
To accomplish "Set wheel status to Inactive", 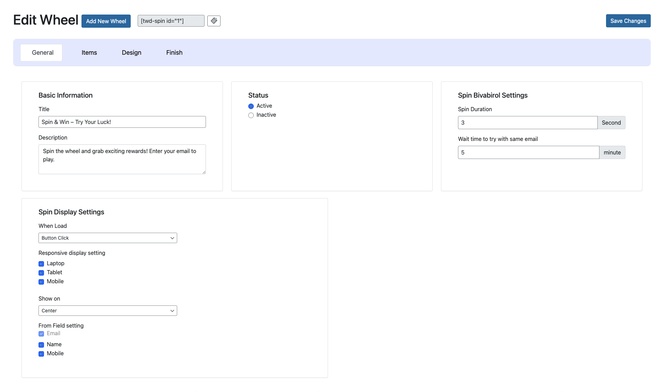I will pyautogui.click(x=251, y=115).
